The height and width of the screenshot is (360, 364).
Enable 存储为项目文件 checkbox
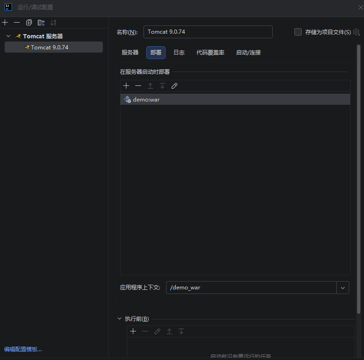point(298,32)
